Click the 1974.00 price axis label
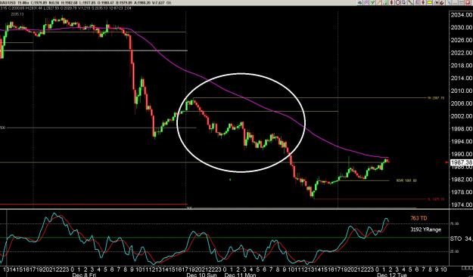Screen dimensions: 473x277 click(x=461, y=205)
